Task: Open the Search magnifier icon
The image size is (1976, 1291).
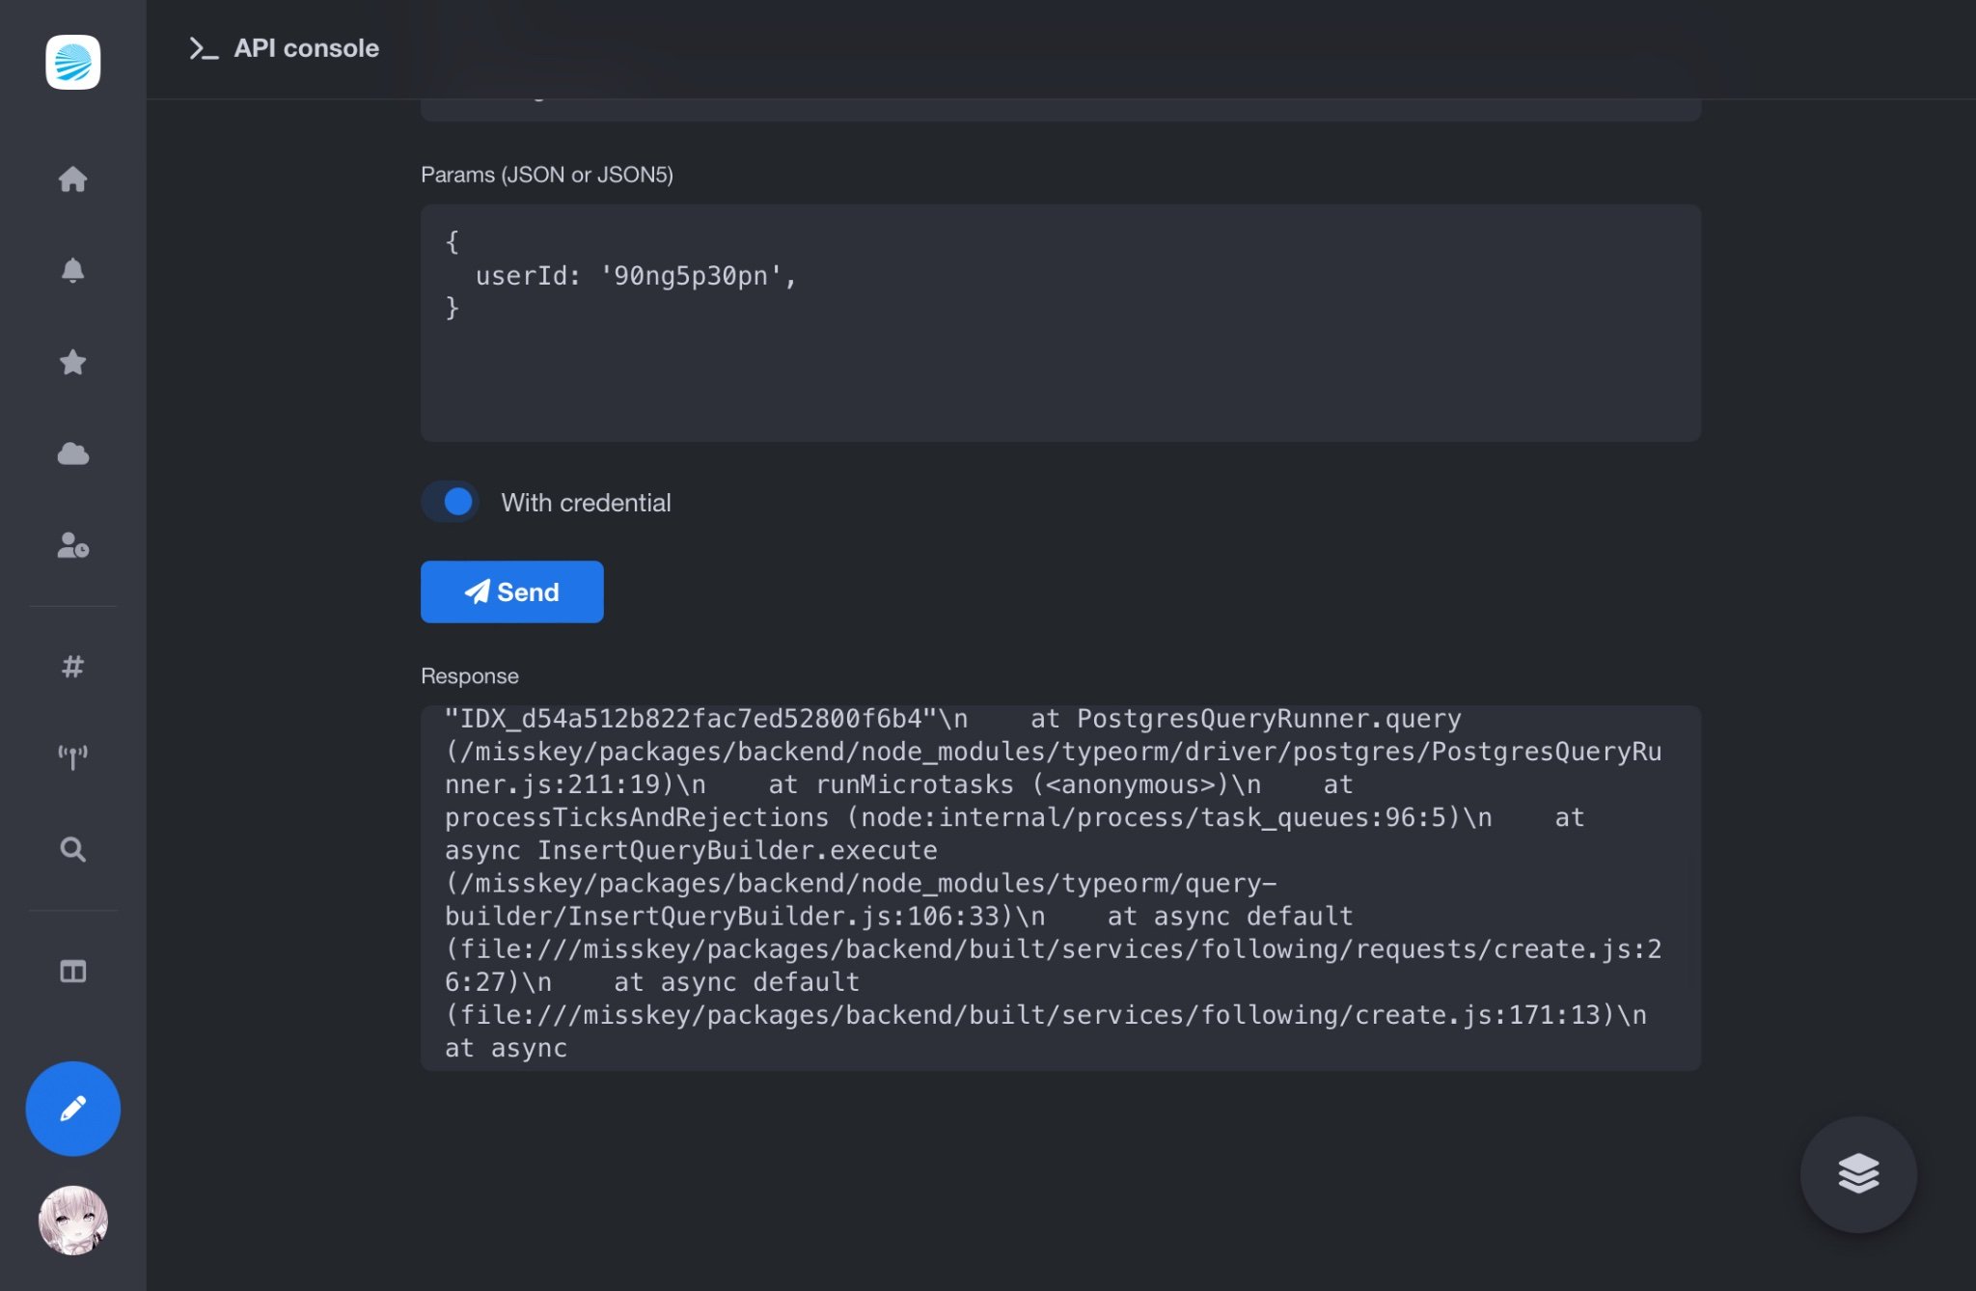Action: (x=72, y=849)
